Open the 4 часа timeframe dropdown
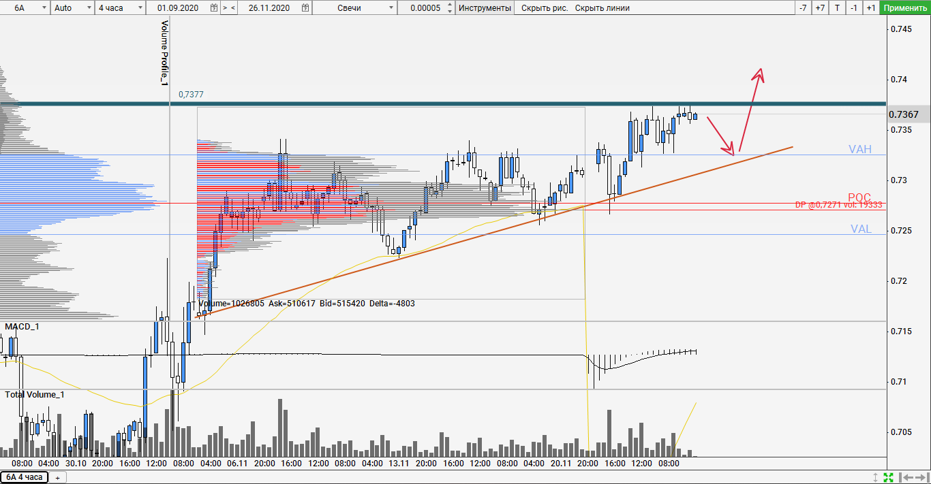Viewport: 931px width, 484px height. tap(120, 8)
